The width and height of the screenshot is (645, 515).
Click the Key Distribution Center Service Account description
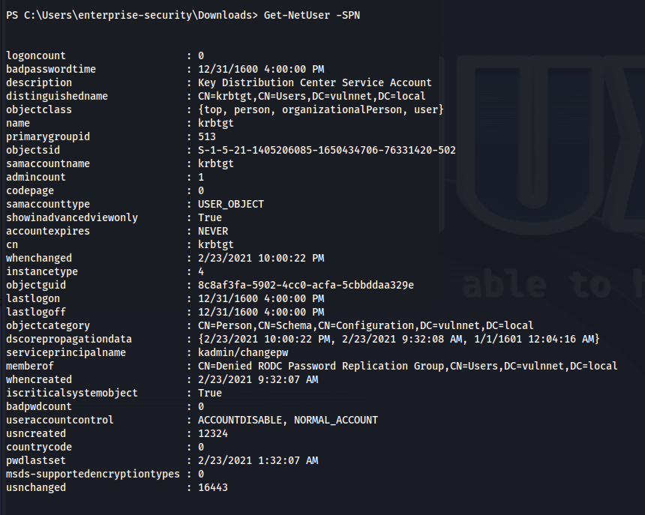(x=315, y=82)
